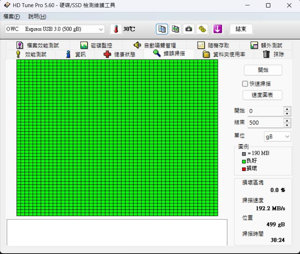Open the 檔案(F) menu
Image resolution: width=300 pixels, height=254 pixels.
(12, 16)
